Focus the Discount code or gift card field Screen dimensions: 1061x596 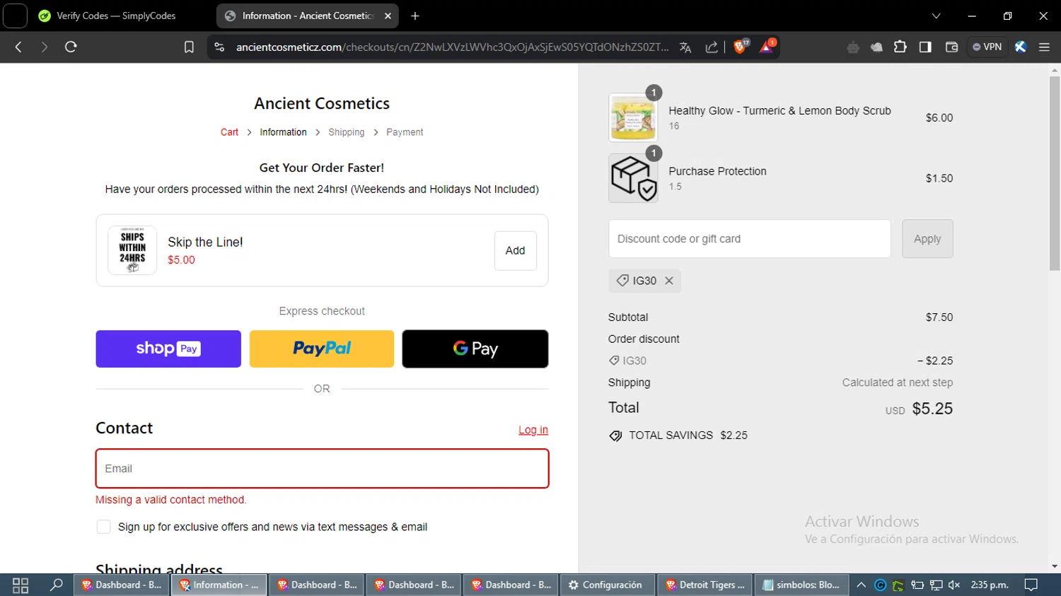(750, 239)
